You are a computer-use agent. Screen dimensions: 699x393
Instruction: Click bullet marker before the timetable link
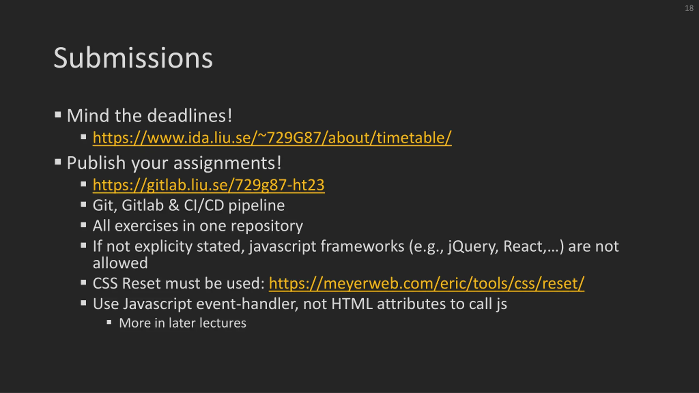pyautogui.click(x=84, y=137)
